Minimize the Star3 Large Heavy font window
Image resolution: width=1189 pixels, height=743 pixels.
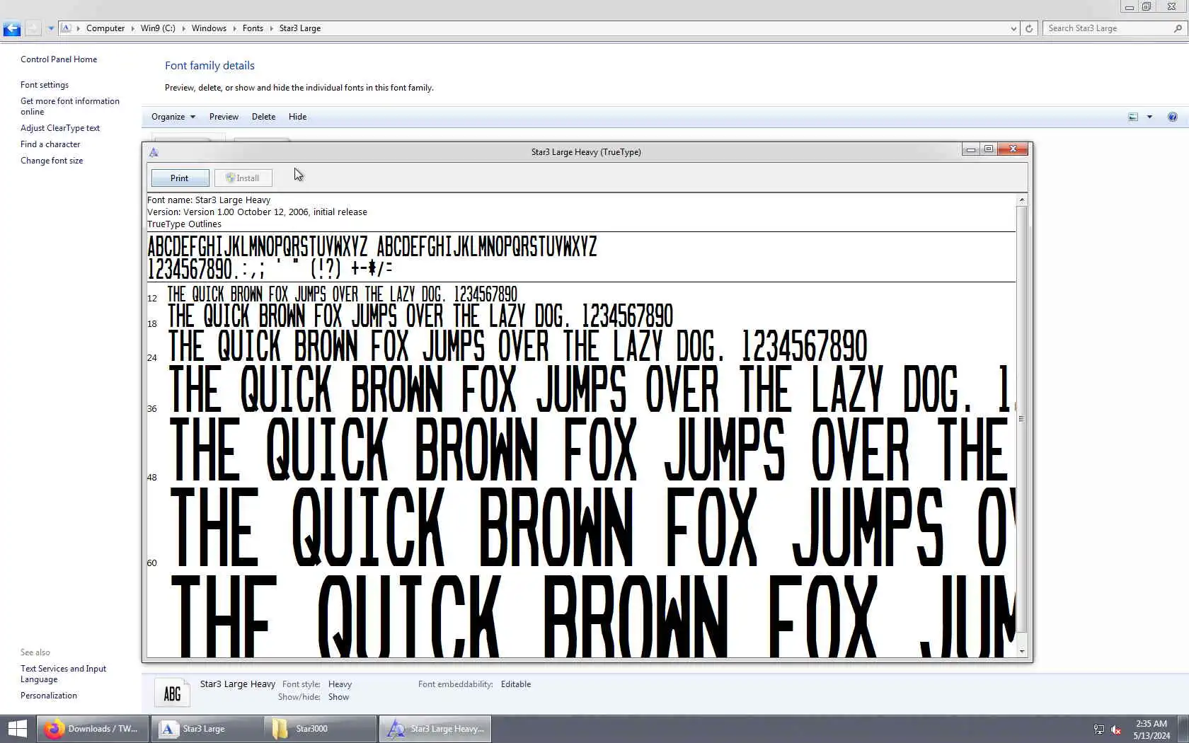point(971,149)
